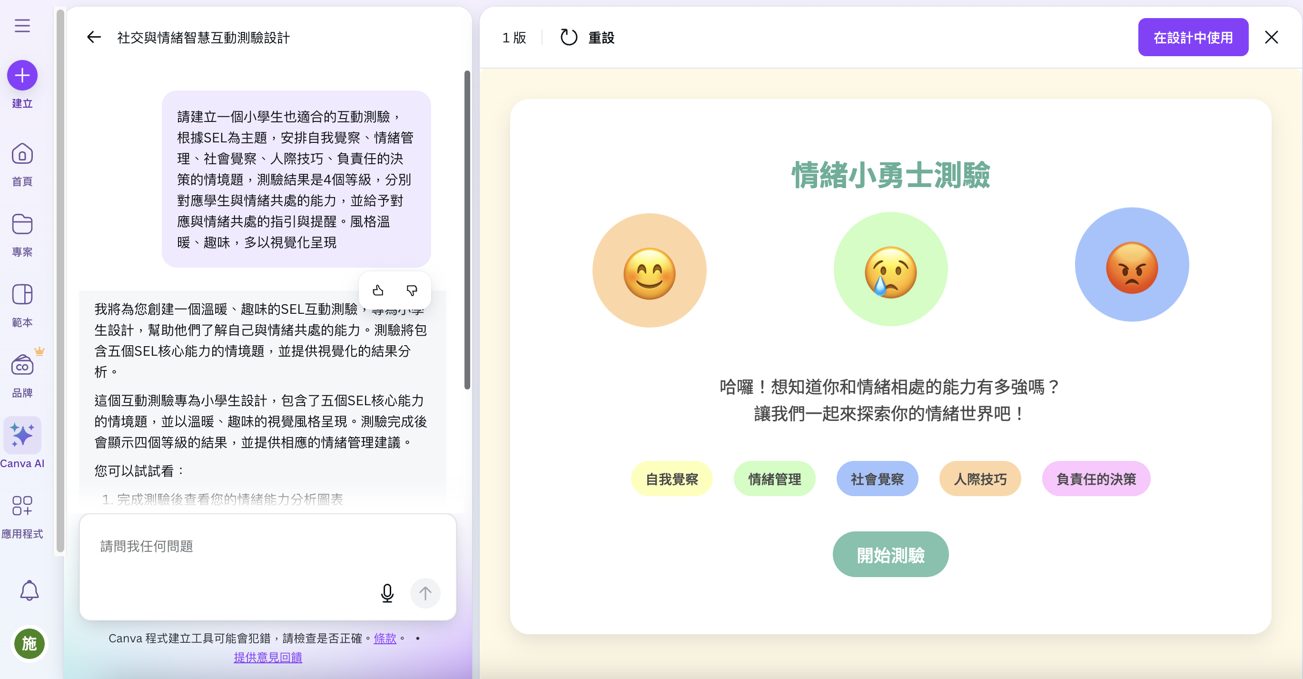
Task: Click the microphone icon in chat input
Action: coord(387,593)
